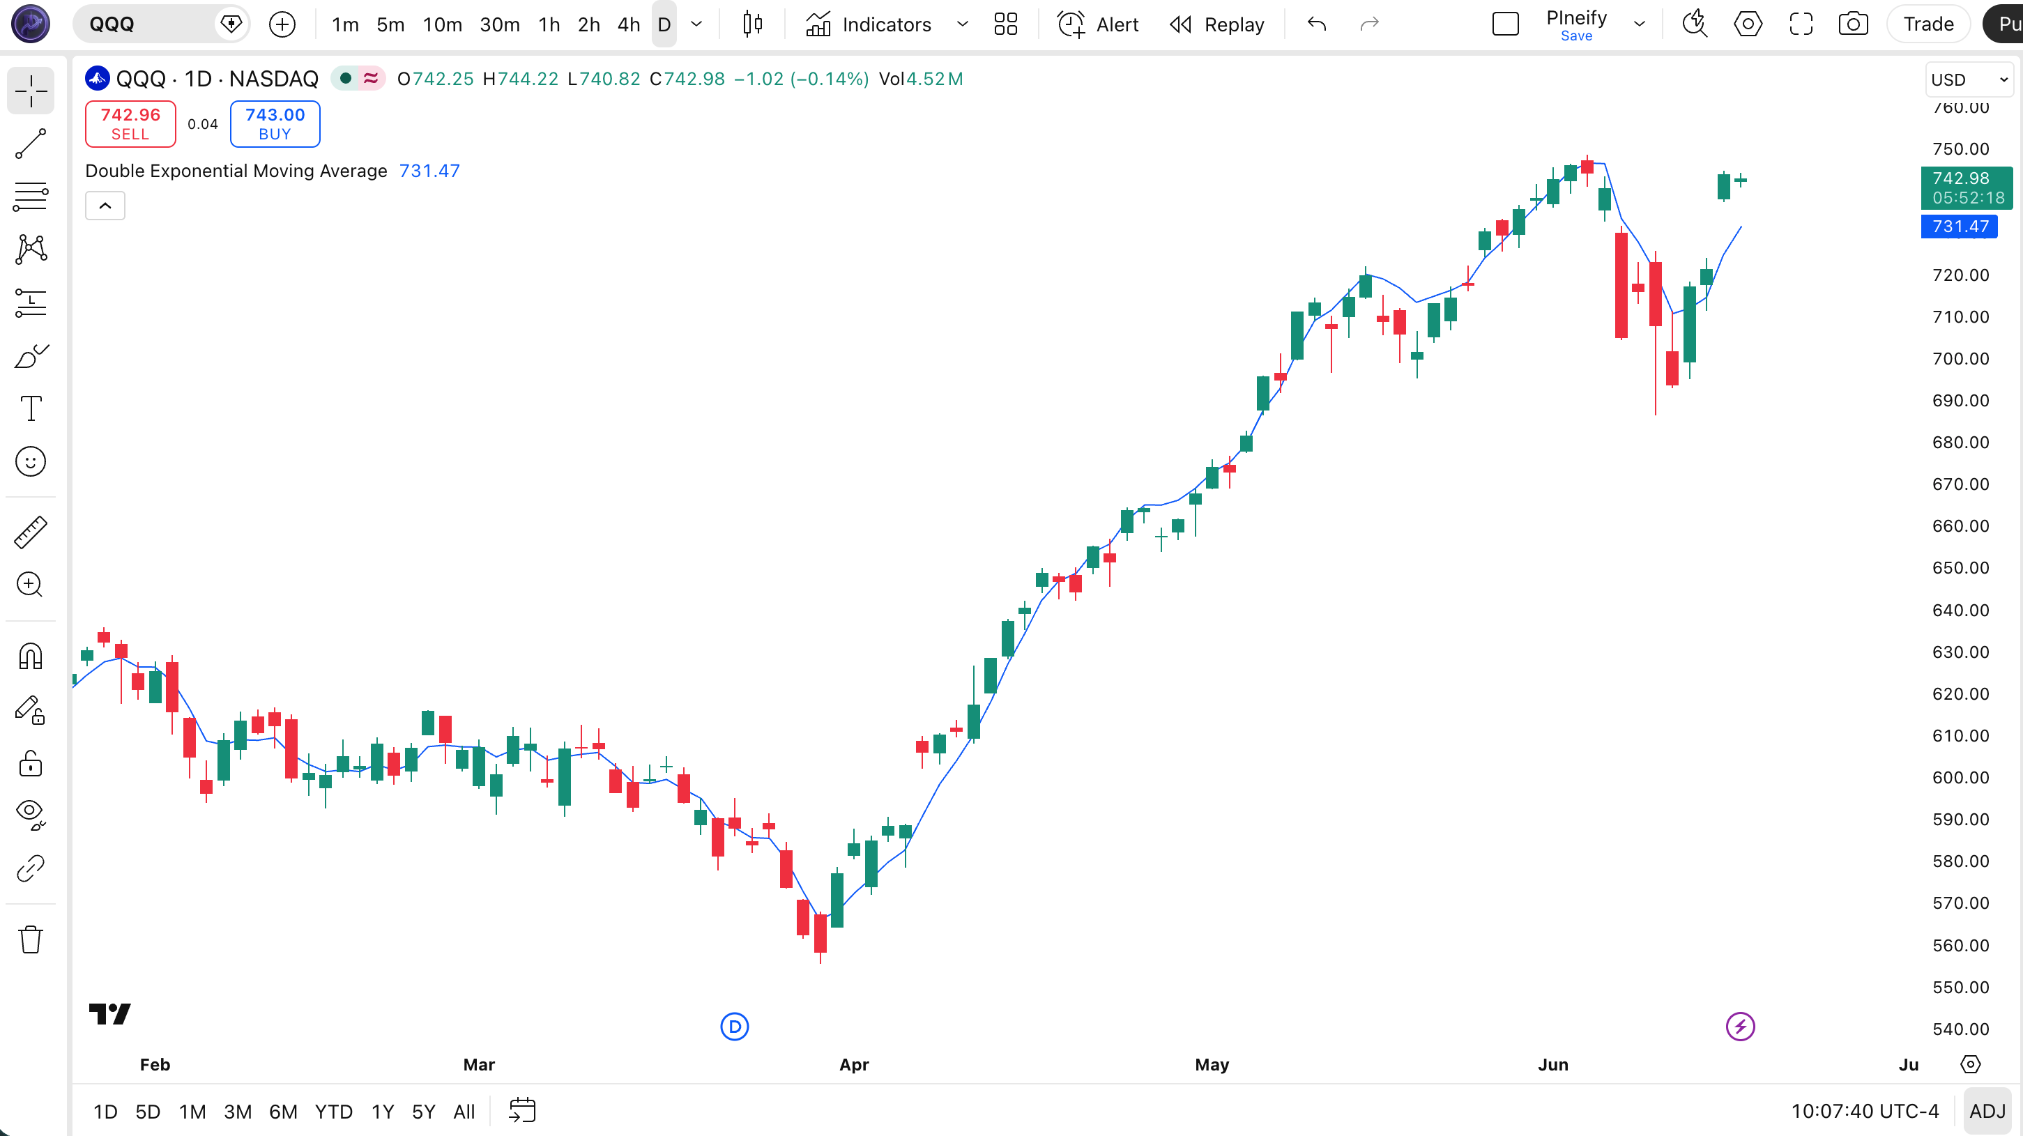Activate the zoom in tool
Image resolution: width=2023 pixels, height=1136 pixels.
tap(31, 585)
